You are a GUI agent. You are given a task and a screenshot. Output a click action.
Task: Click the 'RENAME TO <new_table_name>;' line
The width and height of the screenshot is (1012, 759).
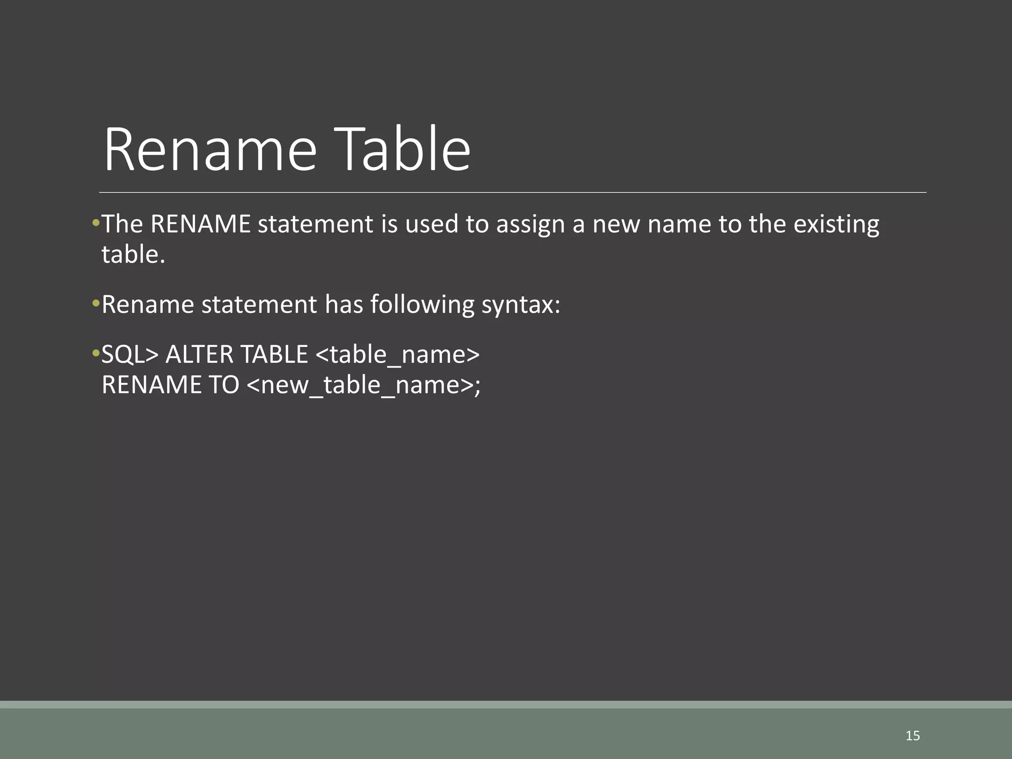[291, 385]
